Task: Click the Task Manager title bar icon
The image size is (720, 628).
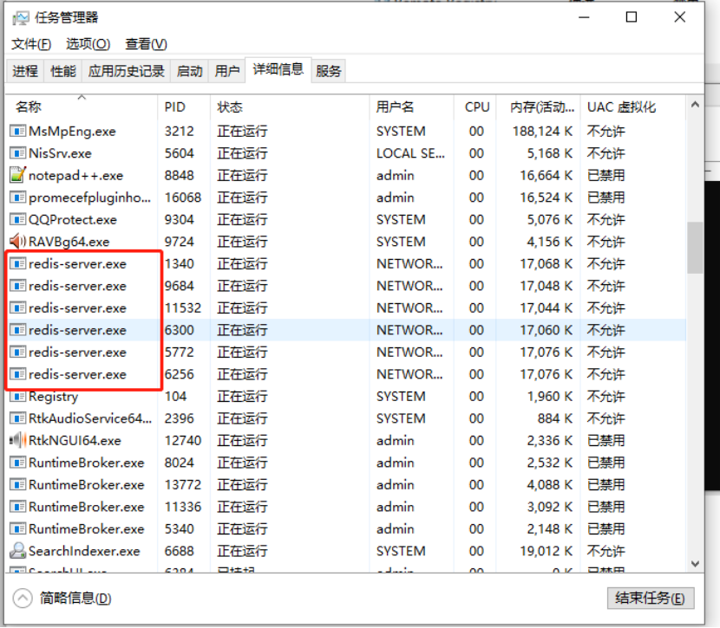Action: [x=21, y=18]
